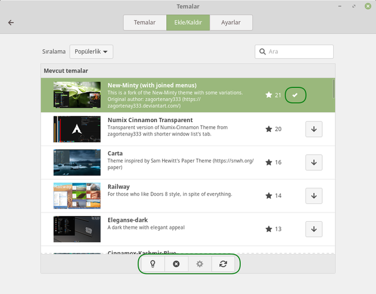Screen dimensions: 376x294
Task: Click the 'A dark theme with elegant appeal' text
Action: 146,227
